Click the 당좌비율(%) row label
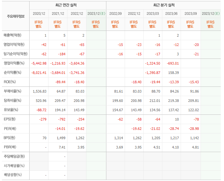Image resolution: width=224 pixels, height=181 pixels. (13, 100)
